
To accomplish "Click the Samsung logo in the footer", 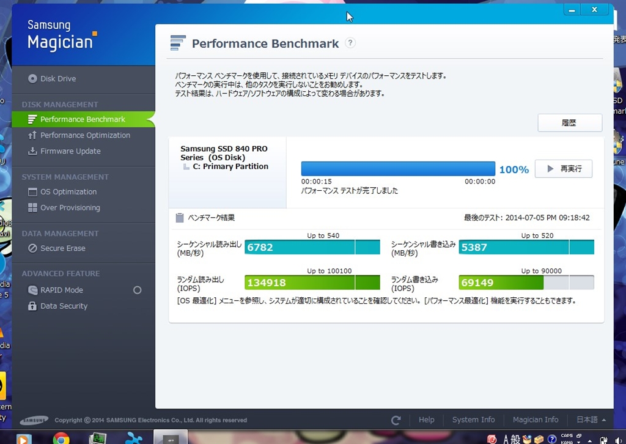I will tap(34, 420).
